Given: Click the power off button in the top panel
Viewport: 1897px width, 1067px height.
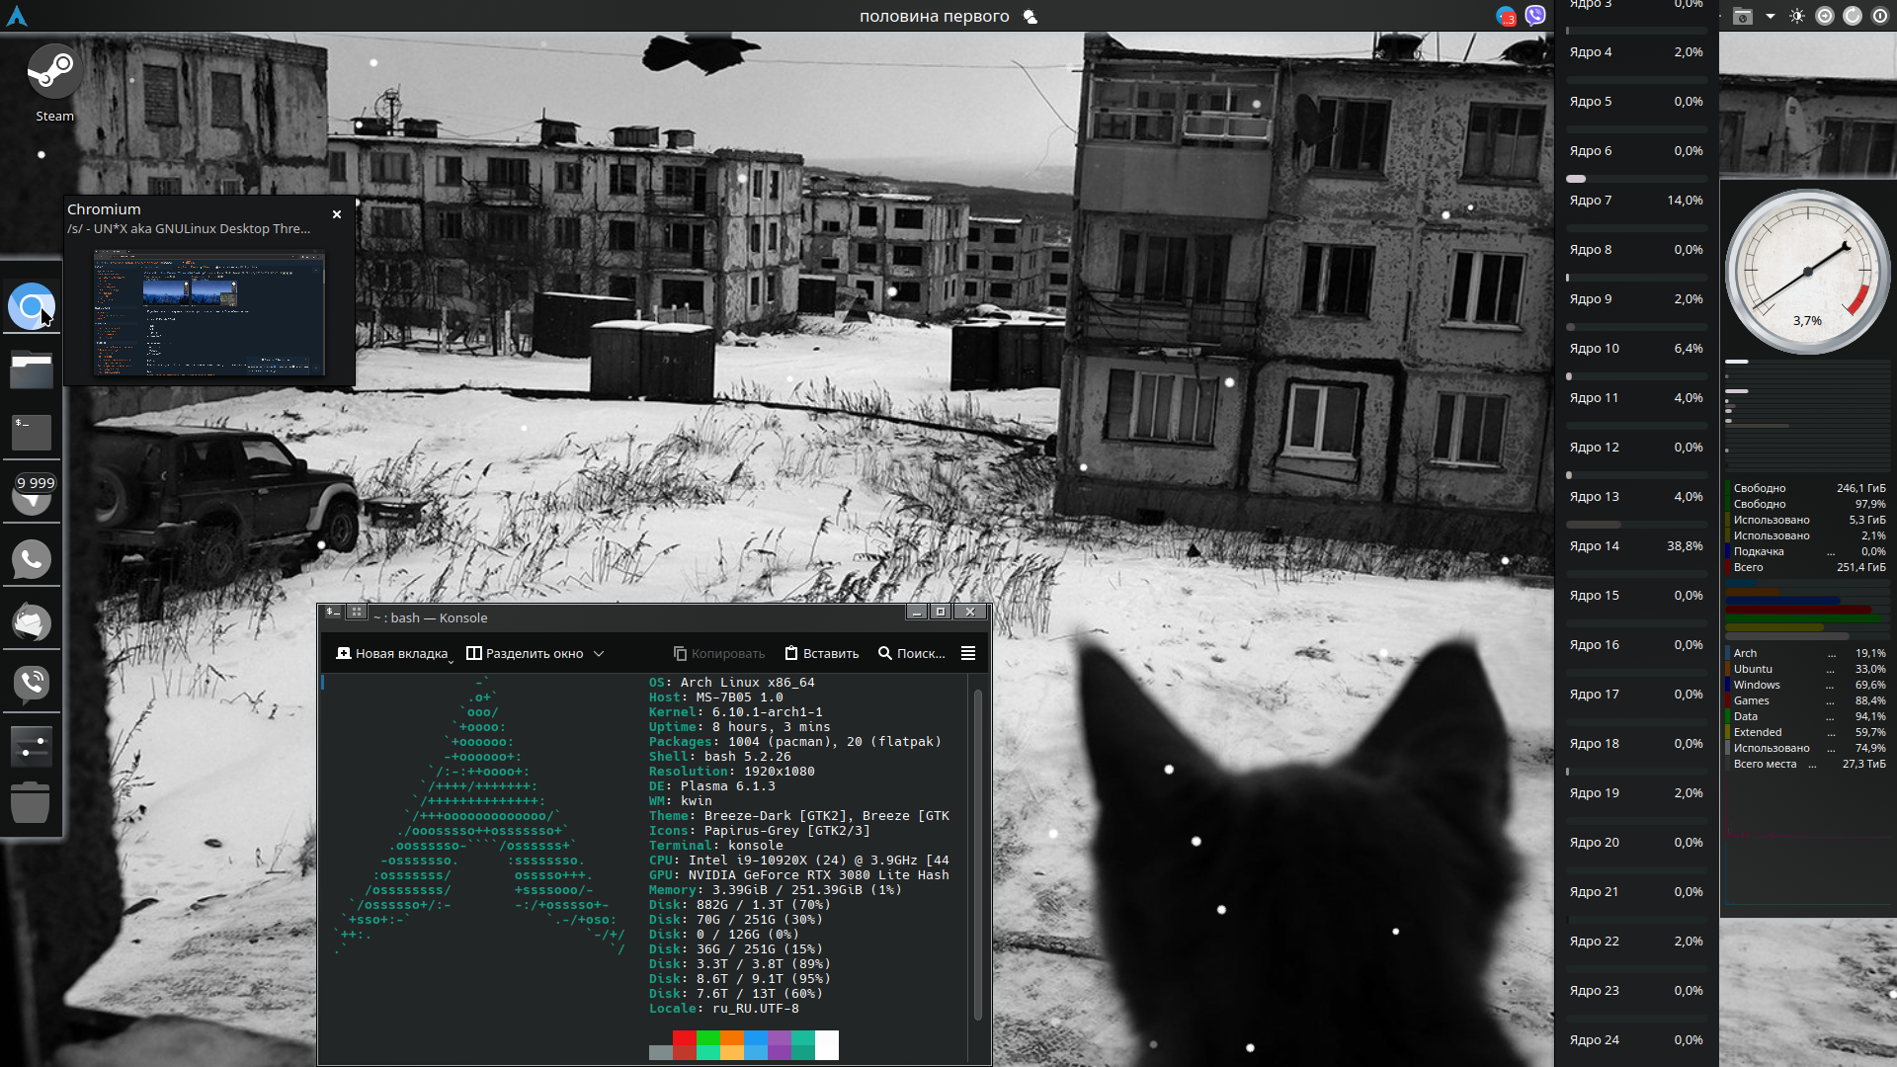Looking at the screenshot, I should click(x=1880, y=16).
